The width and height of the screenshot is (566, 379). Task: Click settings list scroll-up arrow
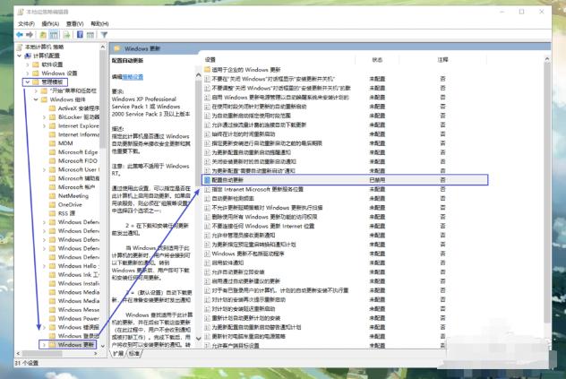coord(547,59)
